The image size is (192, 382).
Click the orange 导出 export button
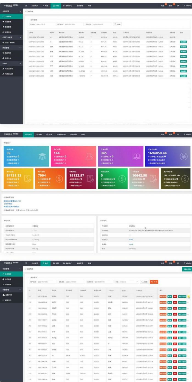(154, 282)
